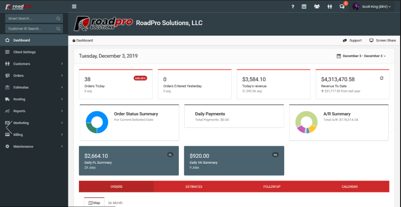This screenshot has height=207, width=401.
Task: Focus the Customer ID Search input field
Action: coord(34,29)
